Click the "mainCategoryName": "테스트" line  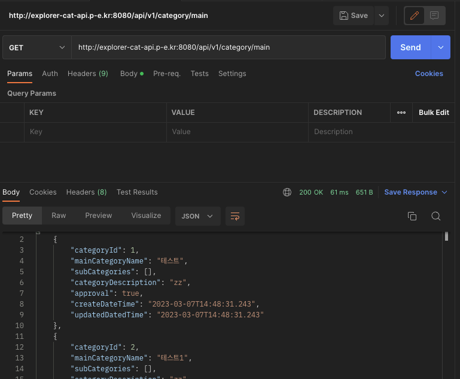tap(129, 261)
